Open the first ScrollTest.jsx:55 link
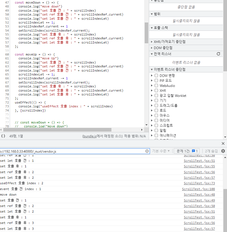Image resolution: width=227 pixels, height=232 pixels. tap(199, 166)
